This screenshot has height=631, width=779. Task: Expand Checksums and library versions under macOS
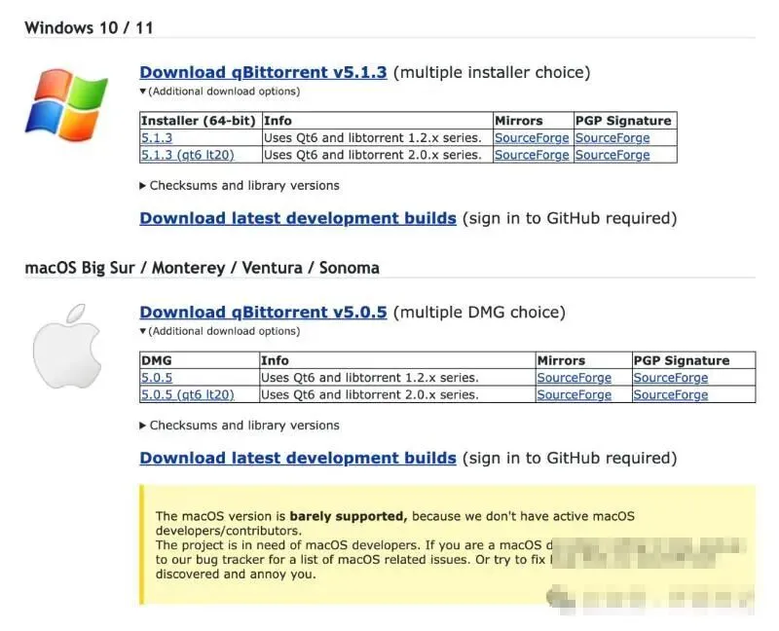click(x=240, y=426)
